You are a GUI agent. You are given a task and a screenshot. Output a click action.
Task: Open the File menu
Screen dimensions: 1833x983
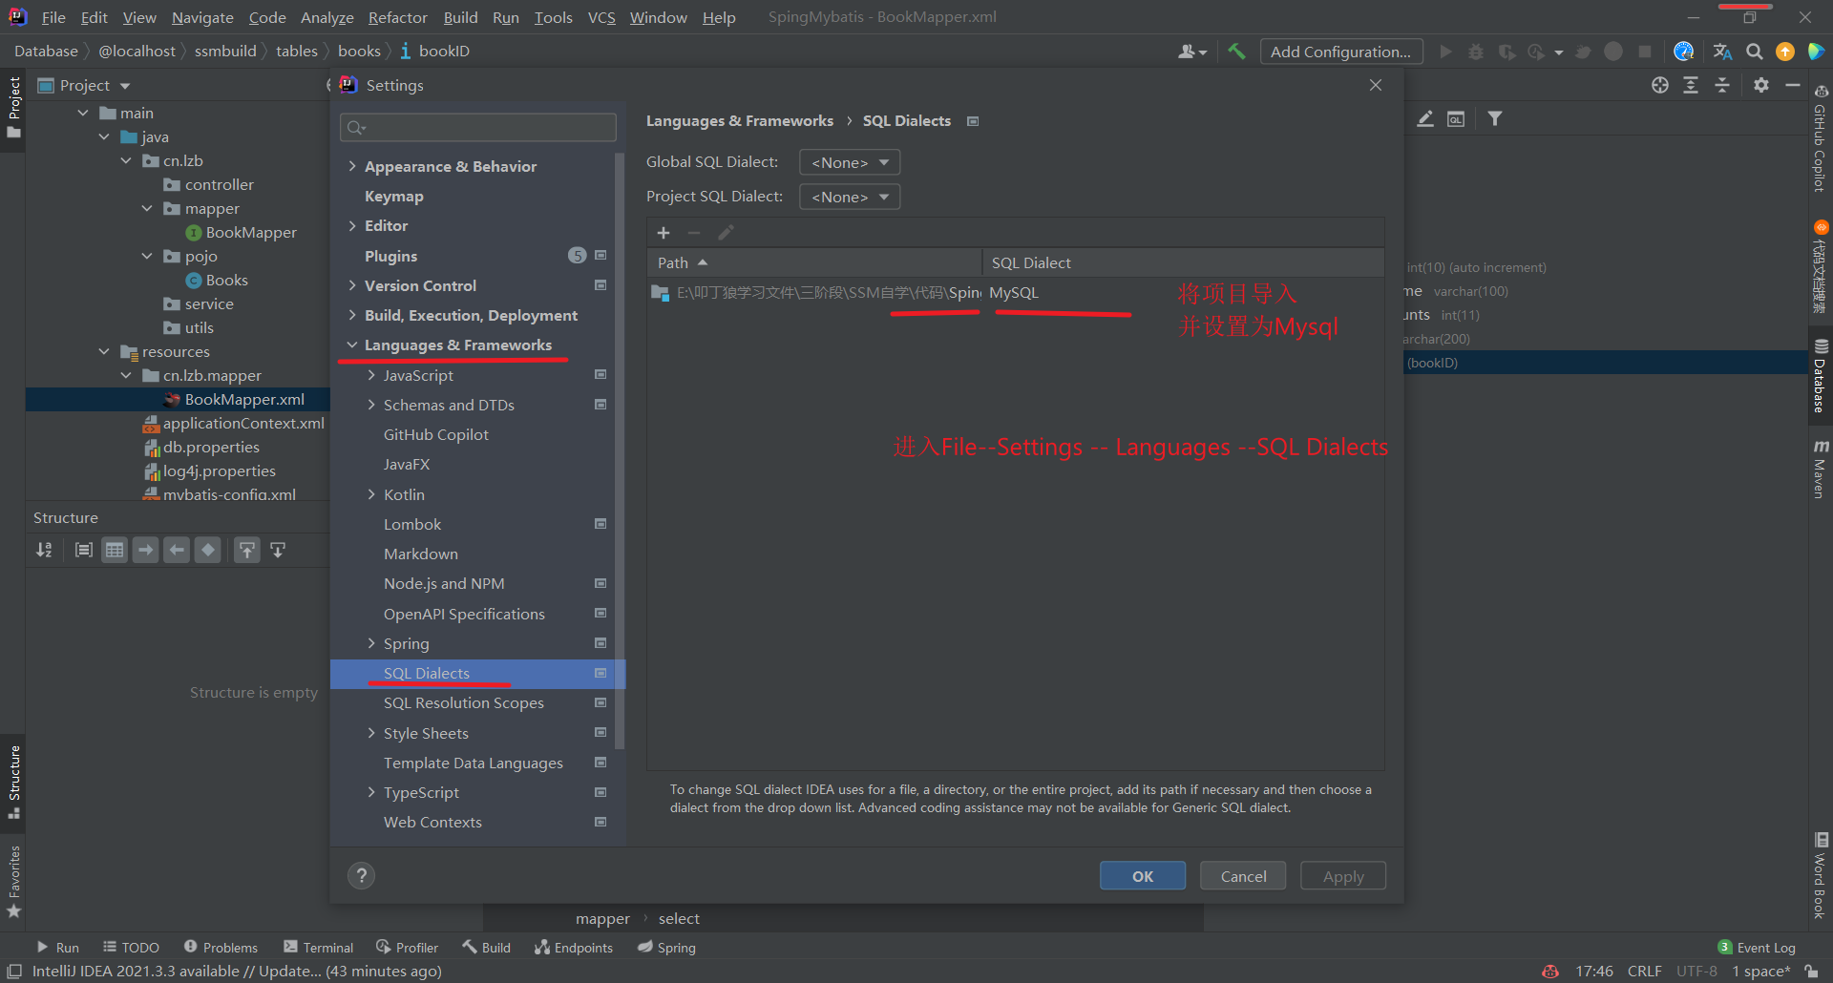[x=53, y=17]
